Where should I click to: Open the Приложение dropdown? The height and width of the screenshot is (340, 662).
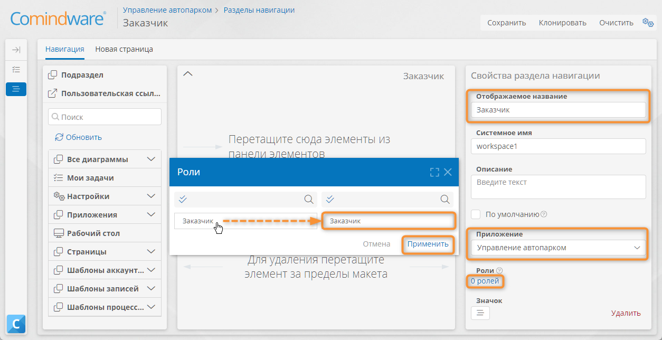tap(558, 248)
